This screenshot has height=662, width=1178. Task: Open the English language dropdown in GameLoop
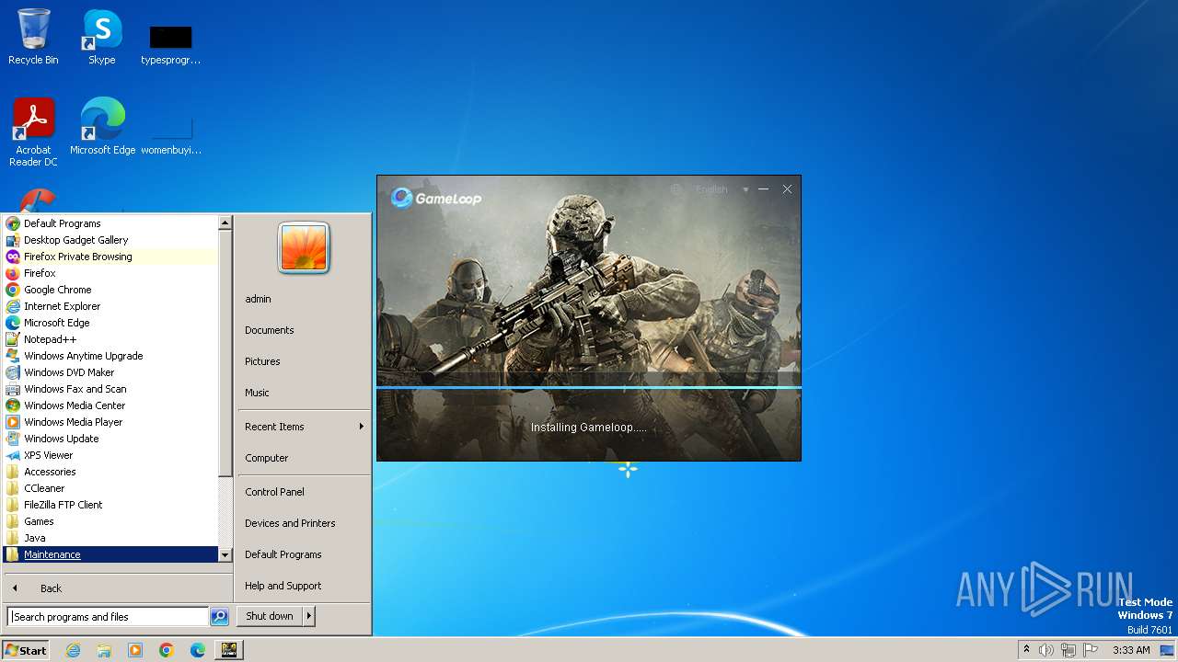pos(722,189)
